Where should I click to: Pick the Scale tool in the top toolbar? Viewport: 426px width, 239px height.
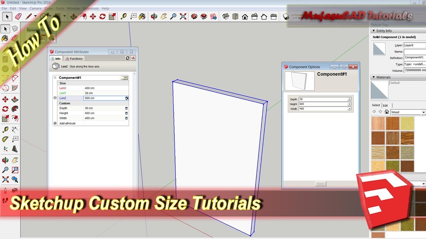coord(112,16)
